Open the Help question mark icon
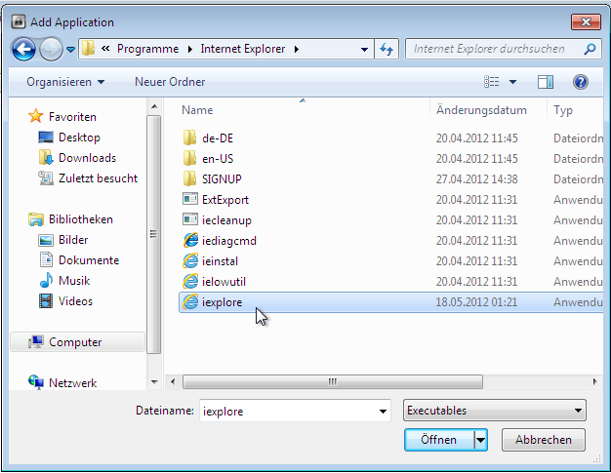Image resolution: width=611 pixels, height=473 pixels. coord(581,82)
